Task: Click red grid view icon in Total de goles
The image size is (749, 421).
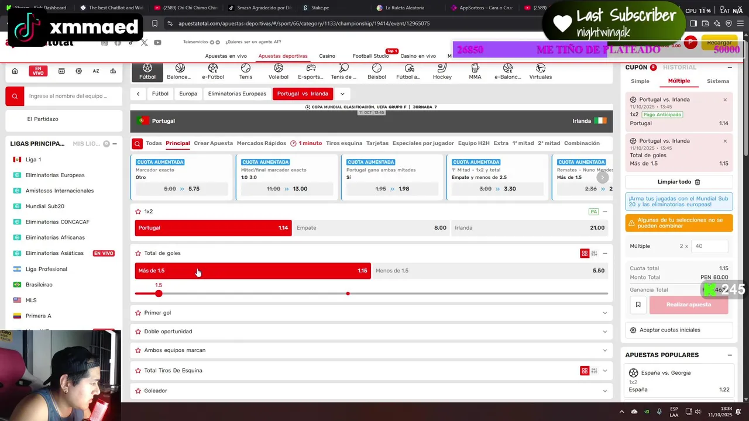Action: [585, 253]
